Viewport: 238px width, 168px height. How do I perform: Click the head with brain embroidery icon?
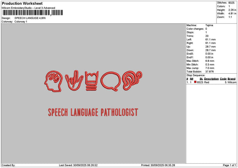coord(54,81)
